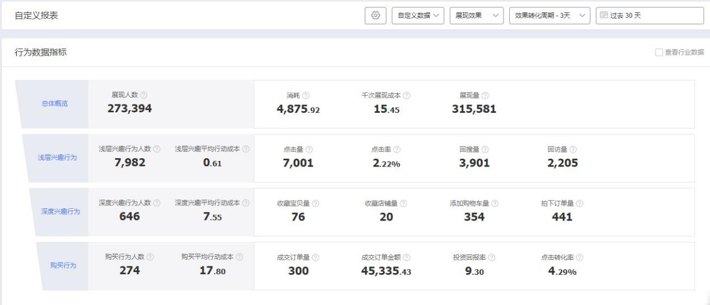Click the 3,901 回搜量 value
Screen dimensions: 710x305
[x=474, y=163]
